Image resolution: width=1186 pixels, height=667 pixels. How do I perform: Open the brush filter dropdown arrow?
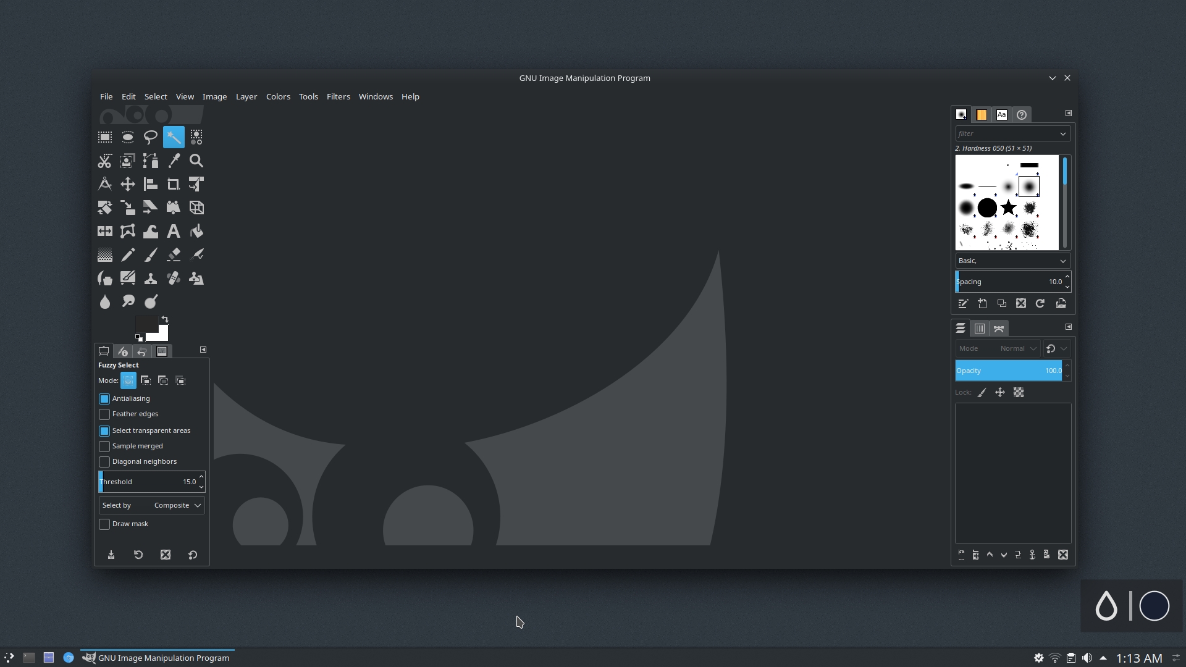click(x=1063, y=133)
